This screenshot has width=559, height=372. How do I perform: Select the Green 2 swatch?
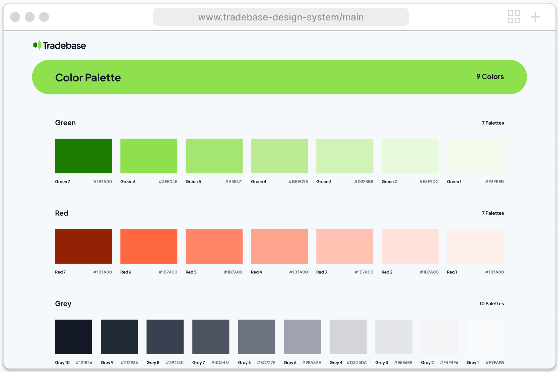coord(410,156)
